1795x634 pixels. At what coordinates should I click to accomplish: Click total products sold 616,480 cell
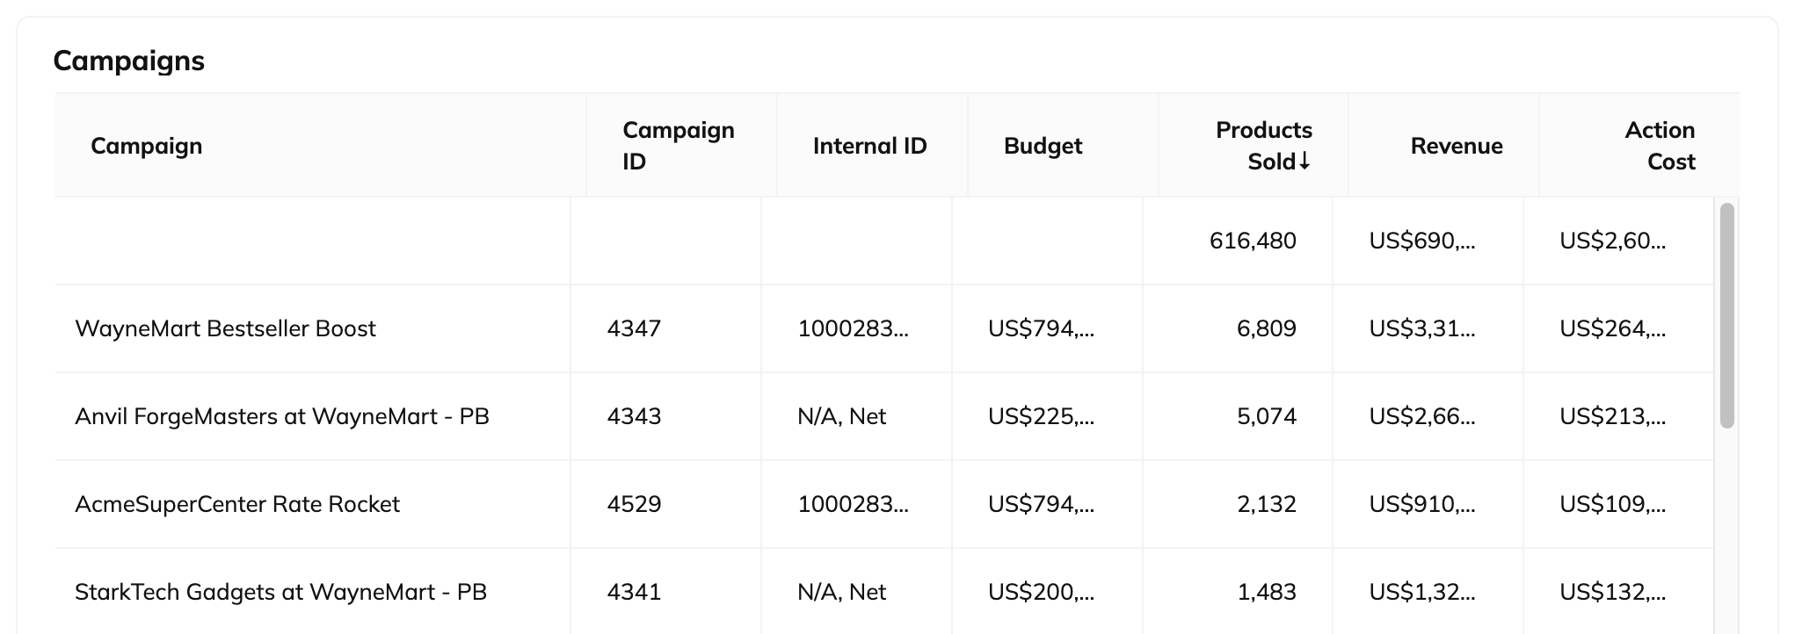[1252, 241]
